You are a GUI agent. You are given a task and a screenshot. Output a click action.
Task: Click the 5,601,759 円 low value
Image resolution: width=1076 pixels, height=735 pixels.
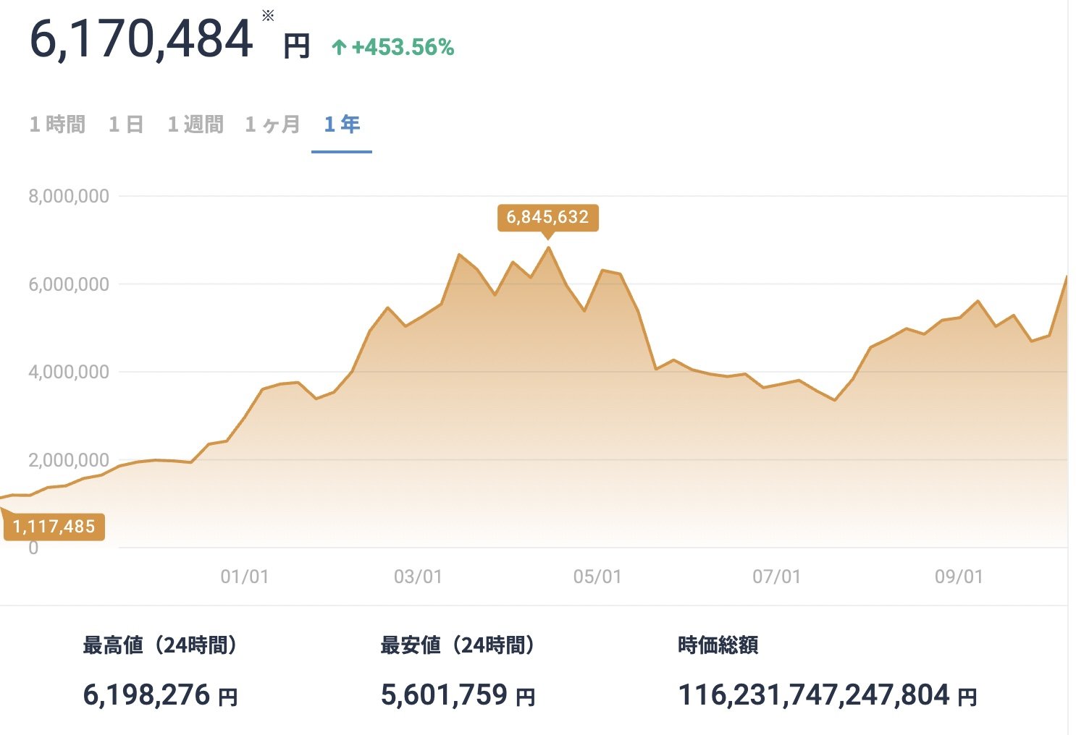pos(455,695)
